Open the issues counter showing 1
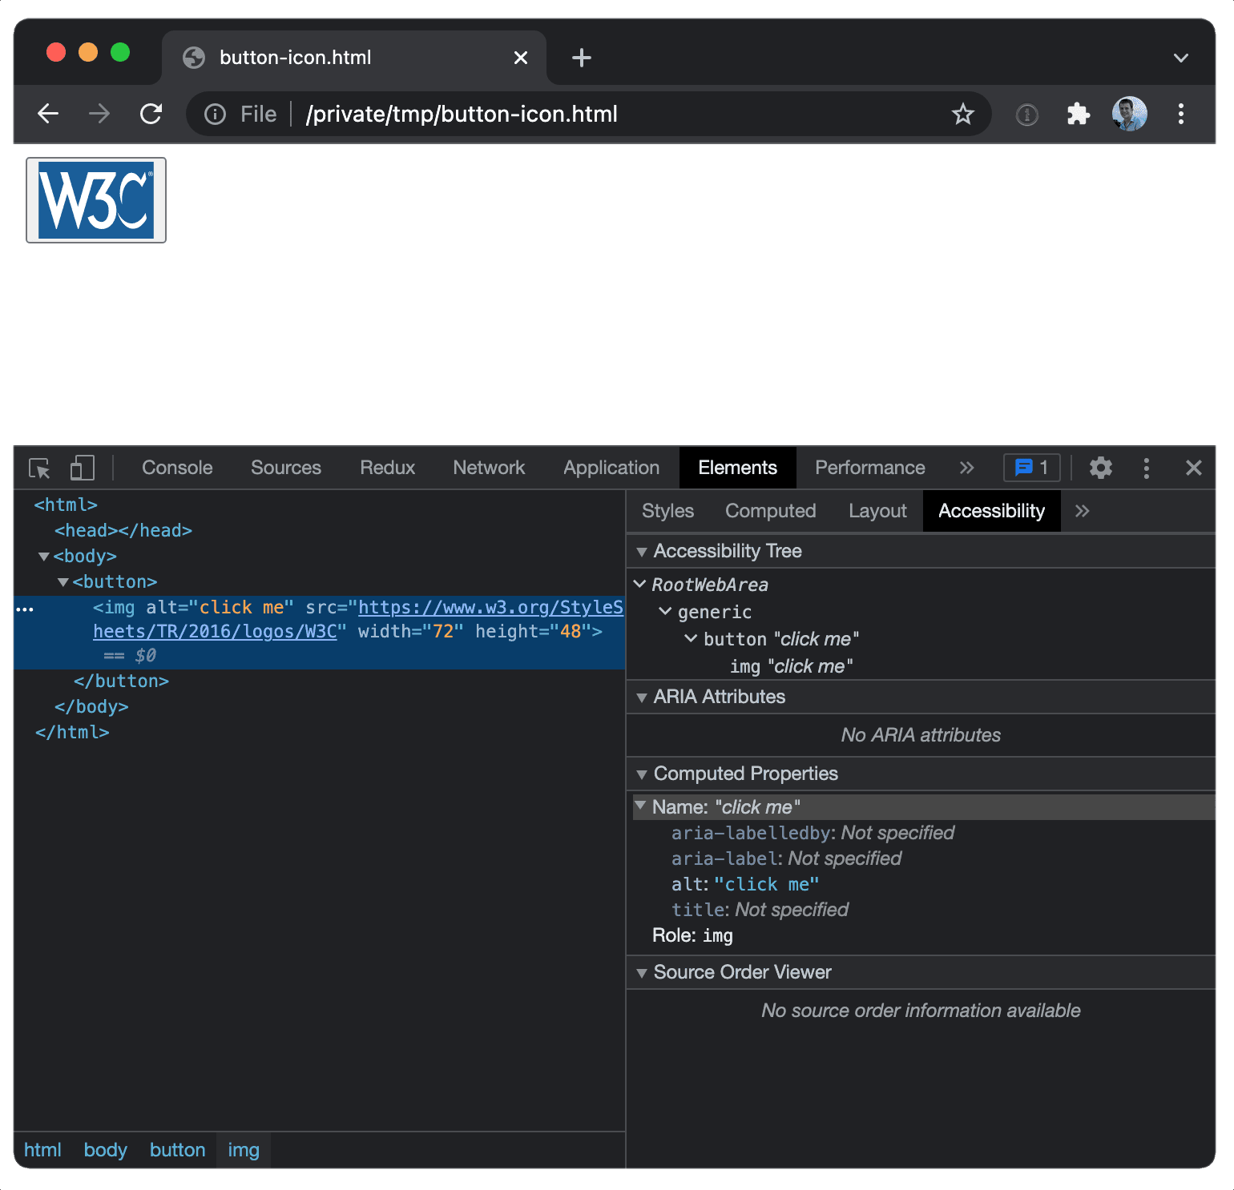The width and height of the screenshot is (1234, 1190). pos(1032,468)
